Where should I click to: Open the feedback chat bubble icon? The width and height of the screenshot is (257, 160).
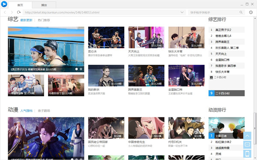[x=247, y=145]
